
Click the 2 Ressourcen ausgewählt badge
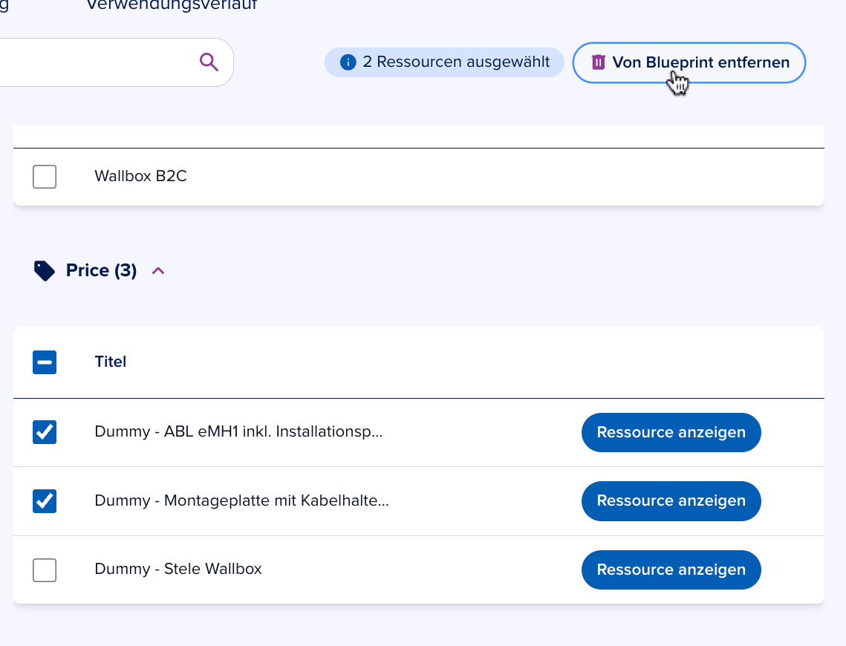coord(444,62)
